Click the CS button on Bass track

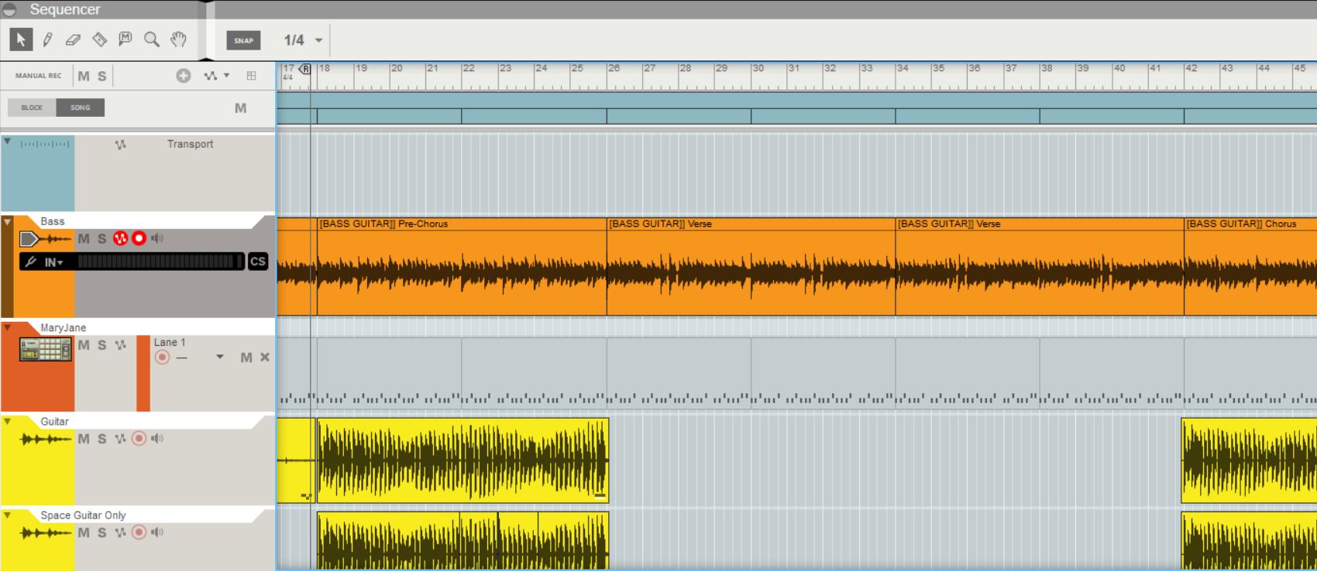[x=258, y=262]
